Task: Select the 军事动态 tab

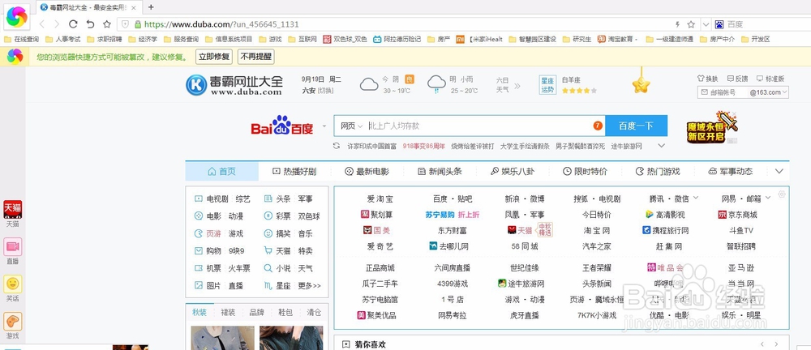Action: coord(730,171)
